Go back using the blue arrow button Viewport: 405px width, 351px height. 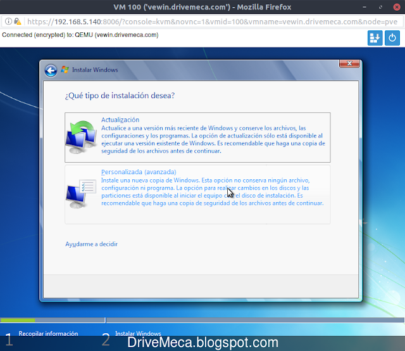tap(51, 70)
